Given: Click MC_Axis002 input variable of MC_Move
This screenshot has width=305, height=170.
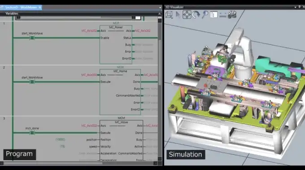Looking at the screenshot, I should (x=89, y=126).
